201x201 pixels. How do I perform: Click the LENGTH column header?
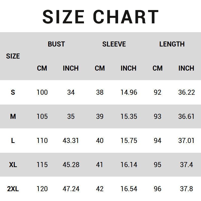(x=172, y=44)
